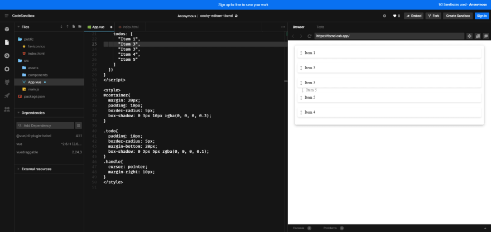The width and height of the screenshot is (491, 232).
Task: Click the upload arrow in Files header
Action: pyautogui.click(x=68, y=27)
